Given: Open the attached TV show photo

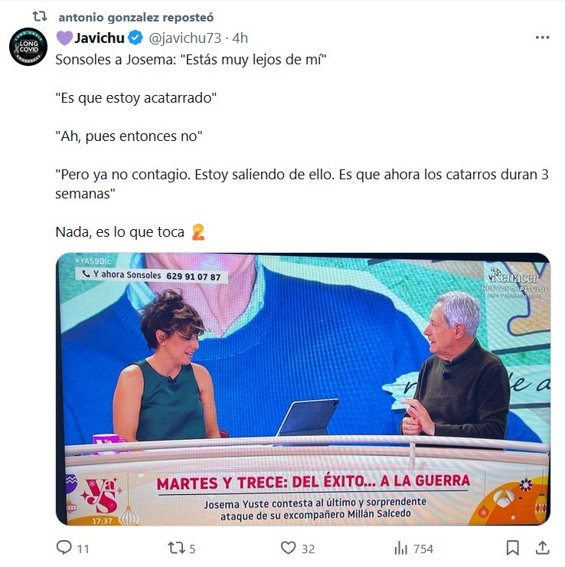Looking at the screenshot, I should tap(303, 389).
